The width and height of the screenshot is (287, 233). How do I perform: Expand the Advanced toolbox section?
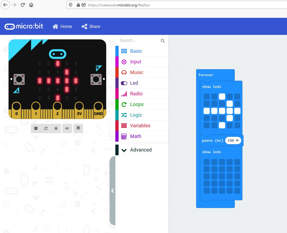point(141,150)
